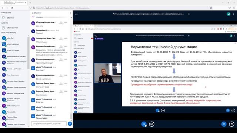Click message text 'Да все нормально'
This screenshot has width=237, height=133.
43,79
